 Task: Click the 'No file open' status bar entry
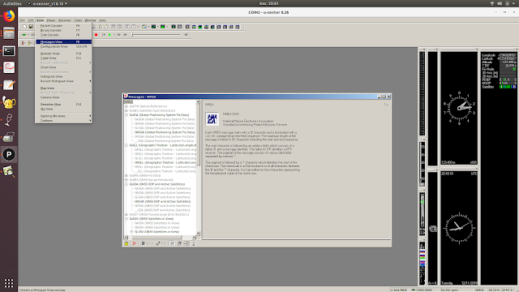pos(457,290)
